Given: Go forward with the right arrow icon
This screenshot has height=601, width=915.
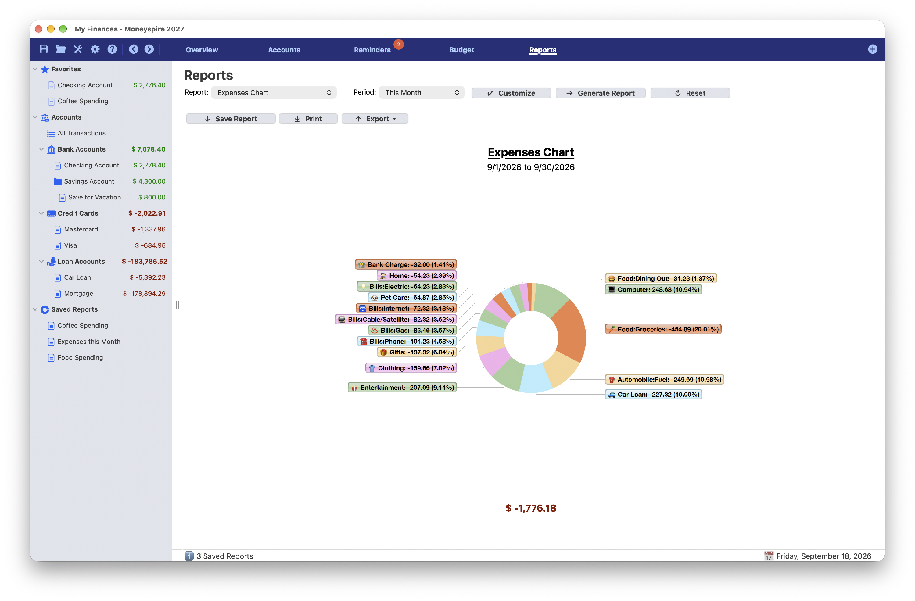Looking at the screenshot, I should [x=149, y=49].
